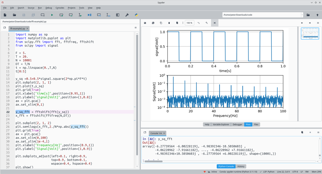This screenshot has width=322, height=174.
Task: Open the Plots pane options menu
Action: 318,23
